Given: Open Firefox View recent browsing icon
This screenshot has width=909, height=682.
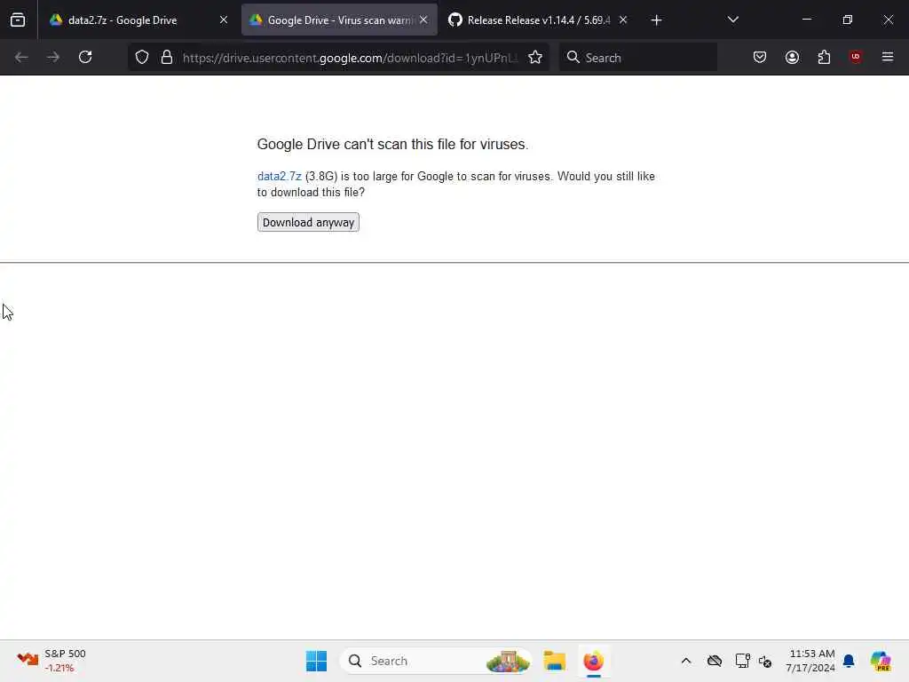Looking at the screenshot, I should coord(18,20).
